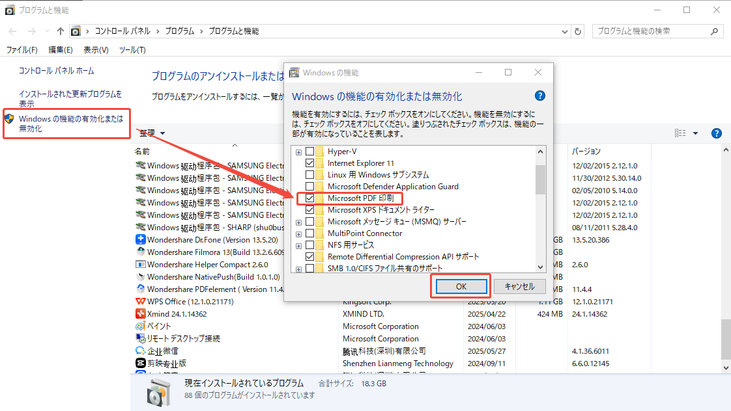The height and width of the screenshot is (411, 731).
Task: Go up one level with the up arrow
Action: pos(60,31)
